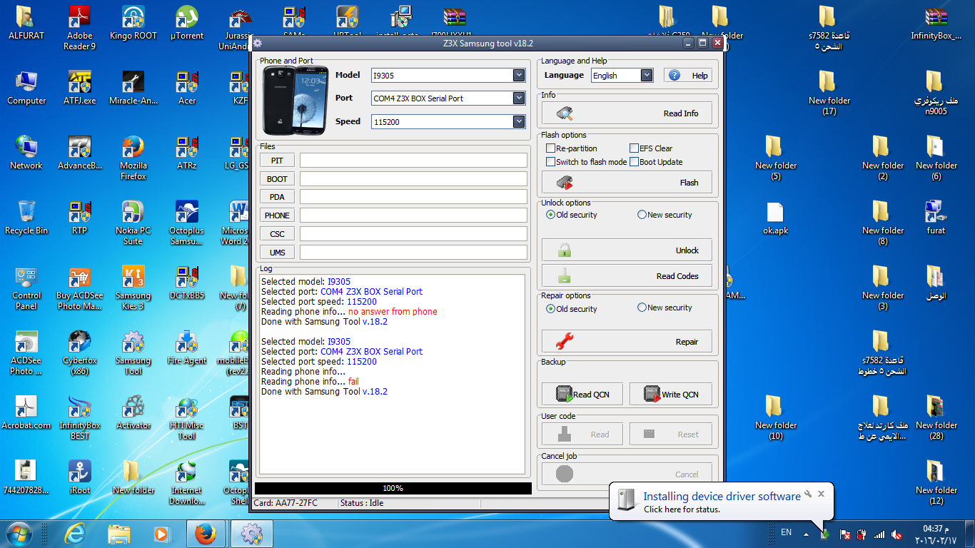Open the Recycle Bin icon

click(26, 218)
